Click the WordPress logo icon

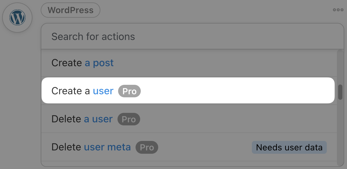(x=17, y=18)
